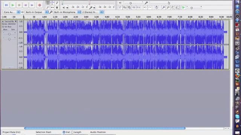Viewport: 241px width, 135px height.
Task: Adjust the track pan slider
Action: point(9,39)
